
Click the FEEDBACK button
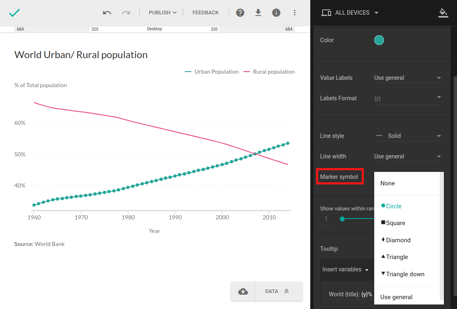click(206, 13)
